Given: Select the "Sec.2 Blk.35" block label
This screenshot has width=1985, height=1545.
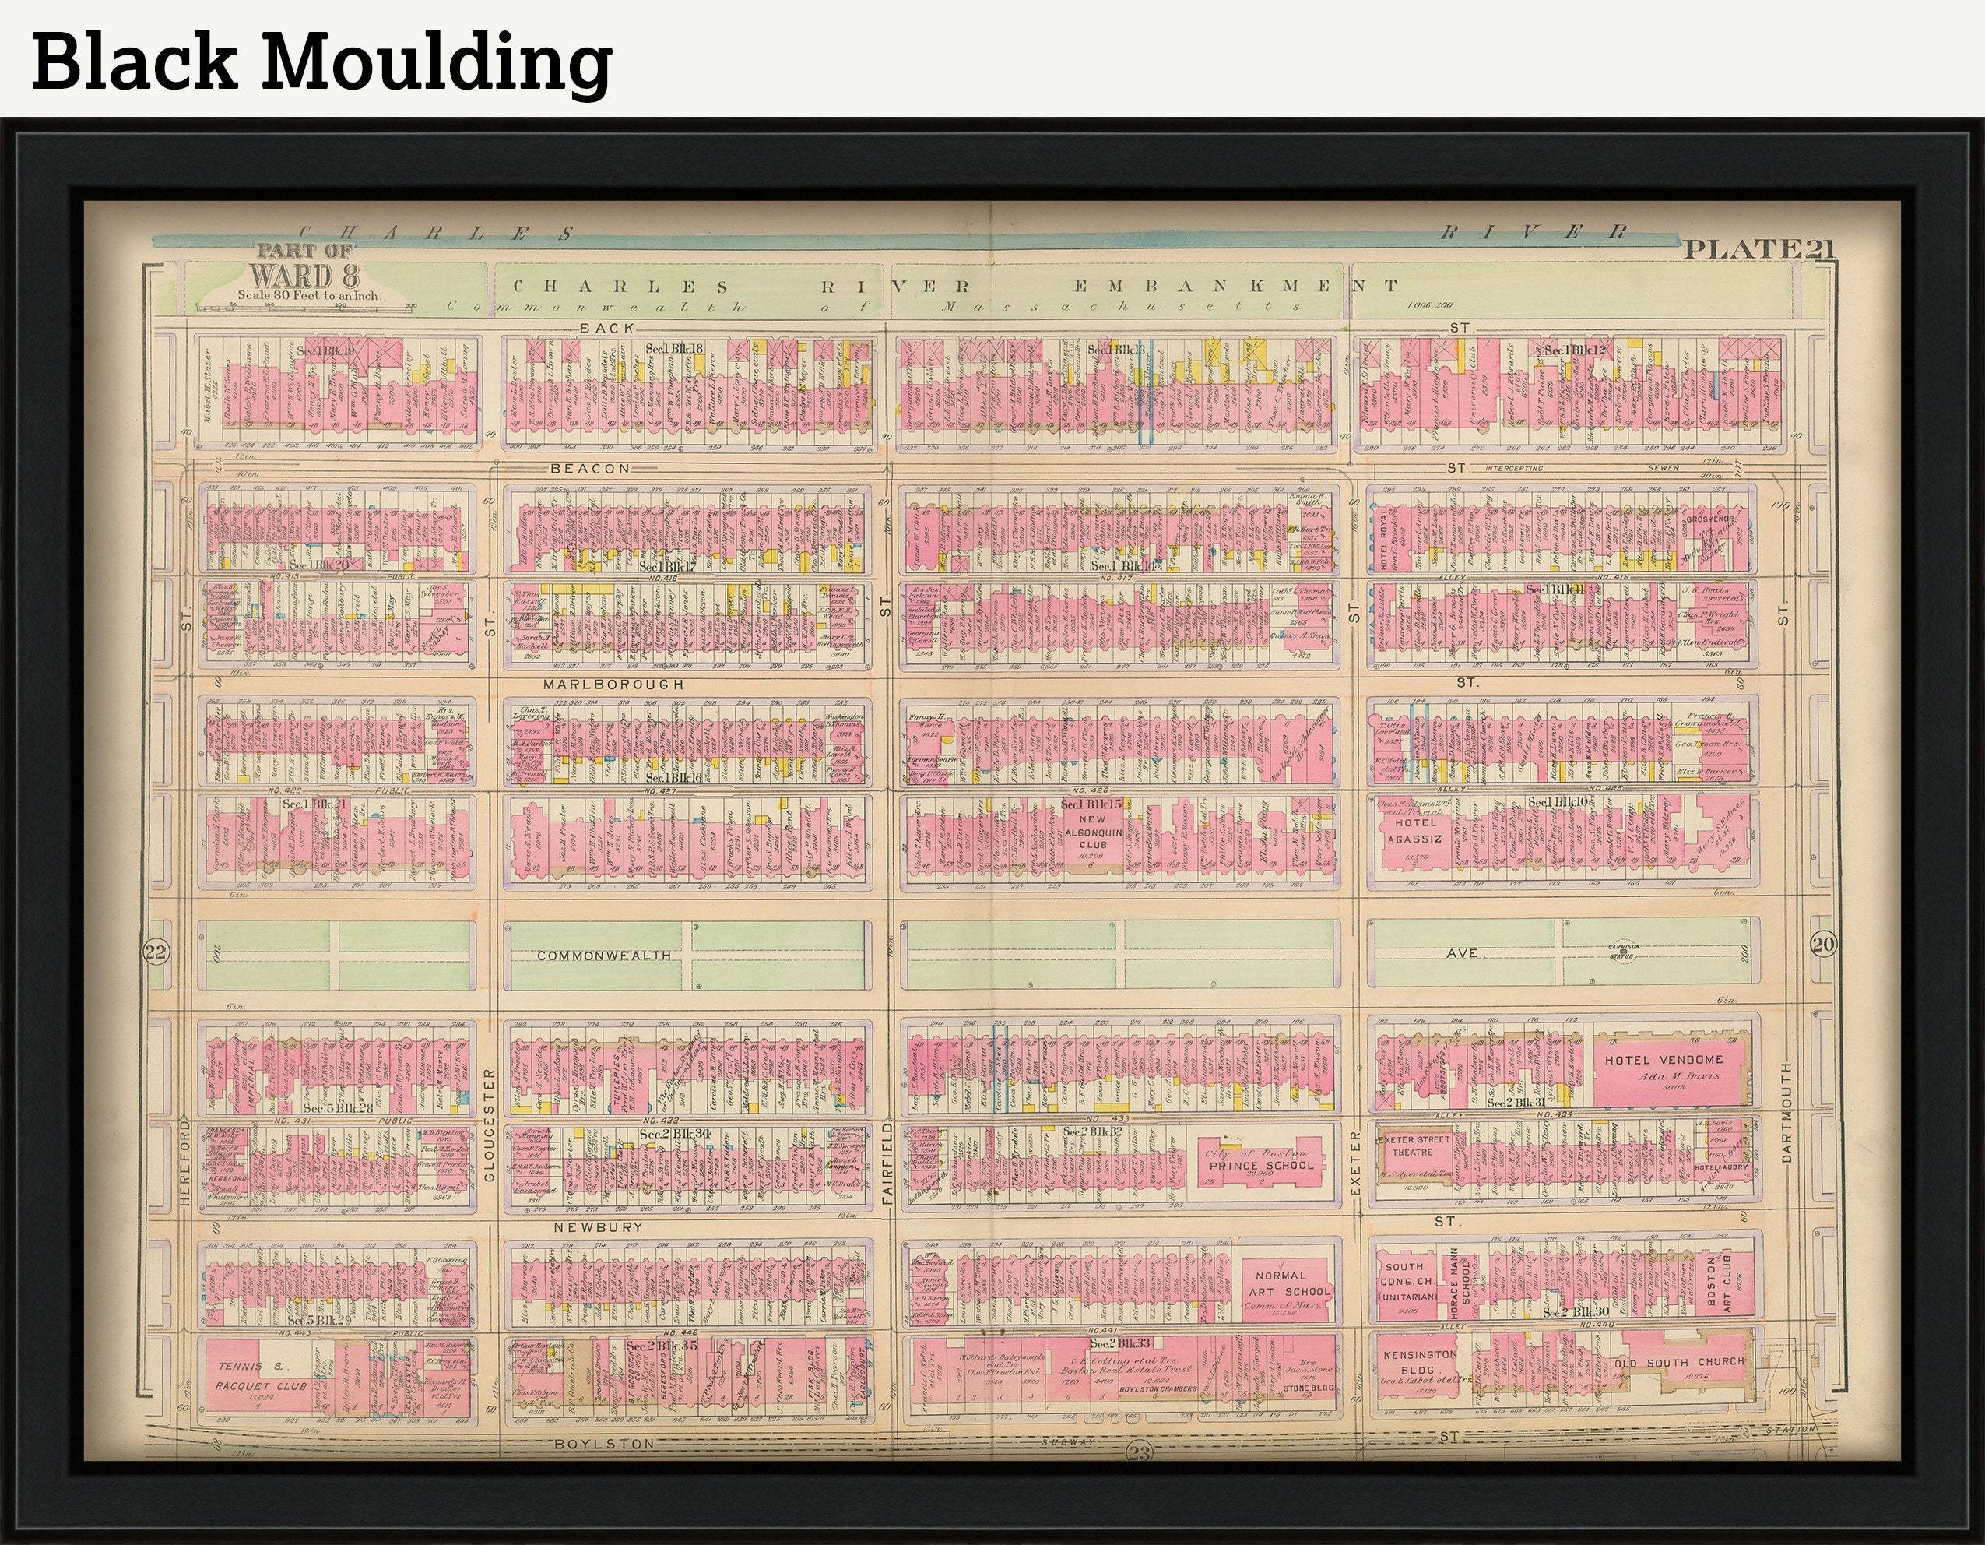Looking at the screenshot, I should pyautogui.click(x=661, y=1346).
